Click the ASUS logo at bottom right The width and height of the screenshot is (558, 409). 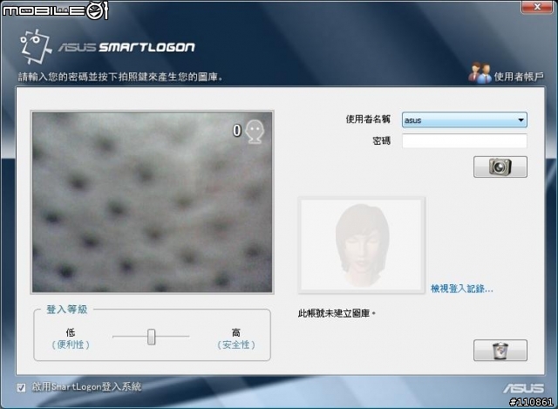click(523, 388)
